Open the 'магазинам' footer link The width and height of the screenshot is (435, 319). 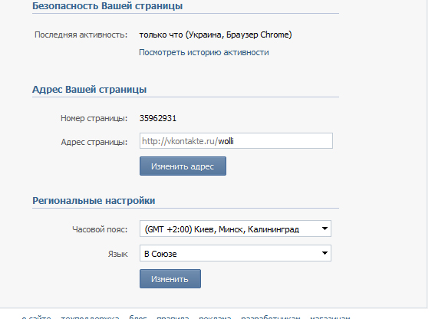pyautogui.click(x=330, y=317)
